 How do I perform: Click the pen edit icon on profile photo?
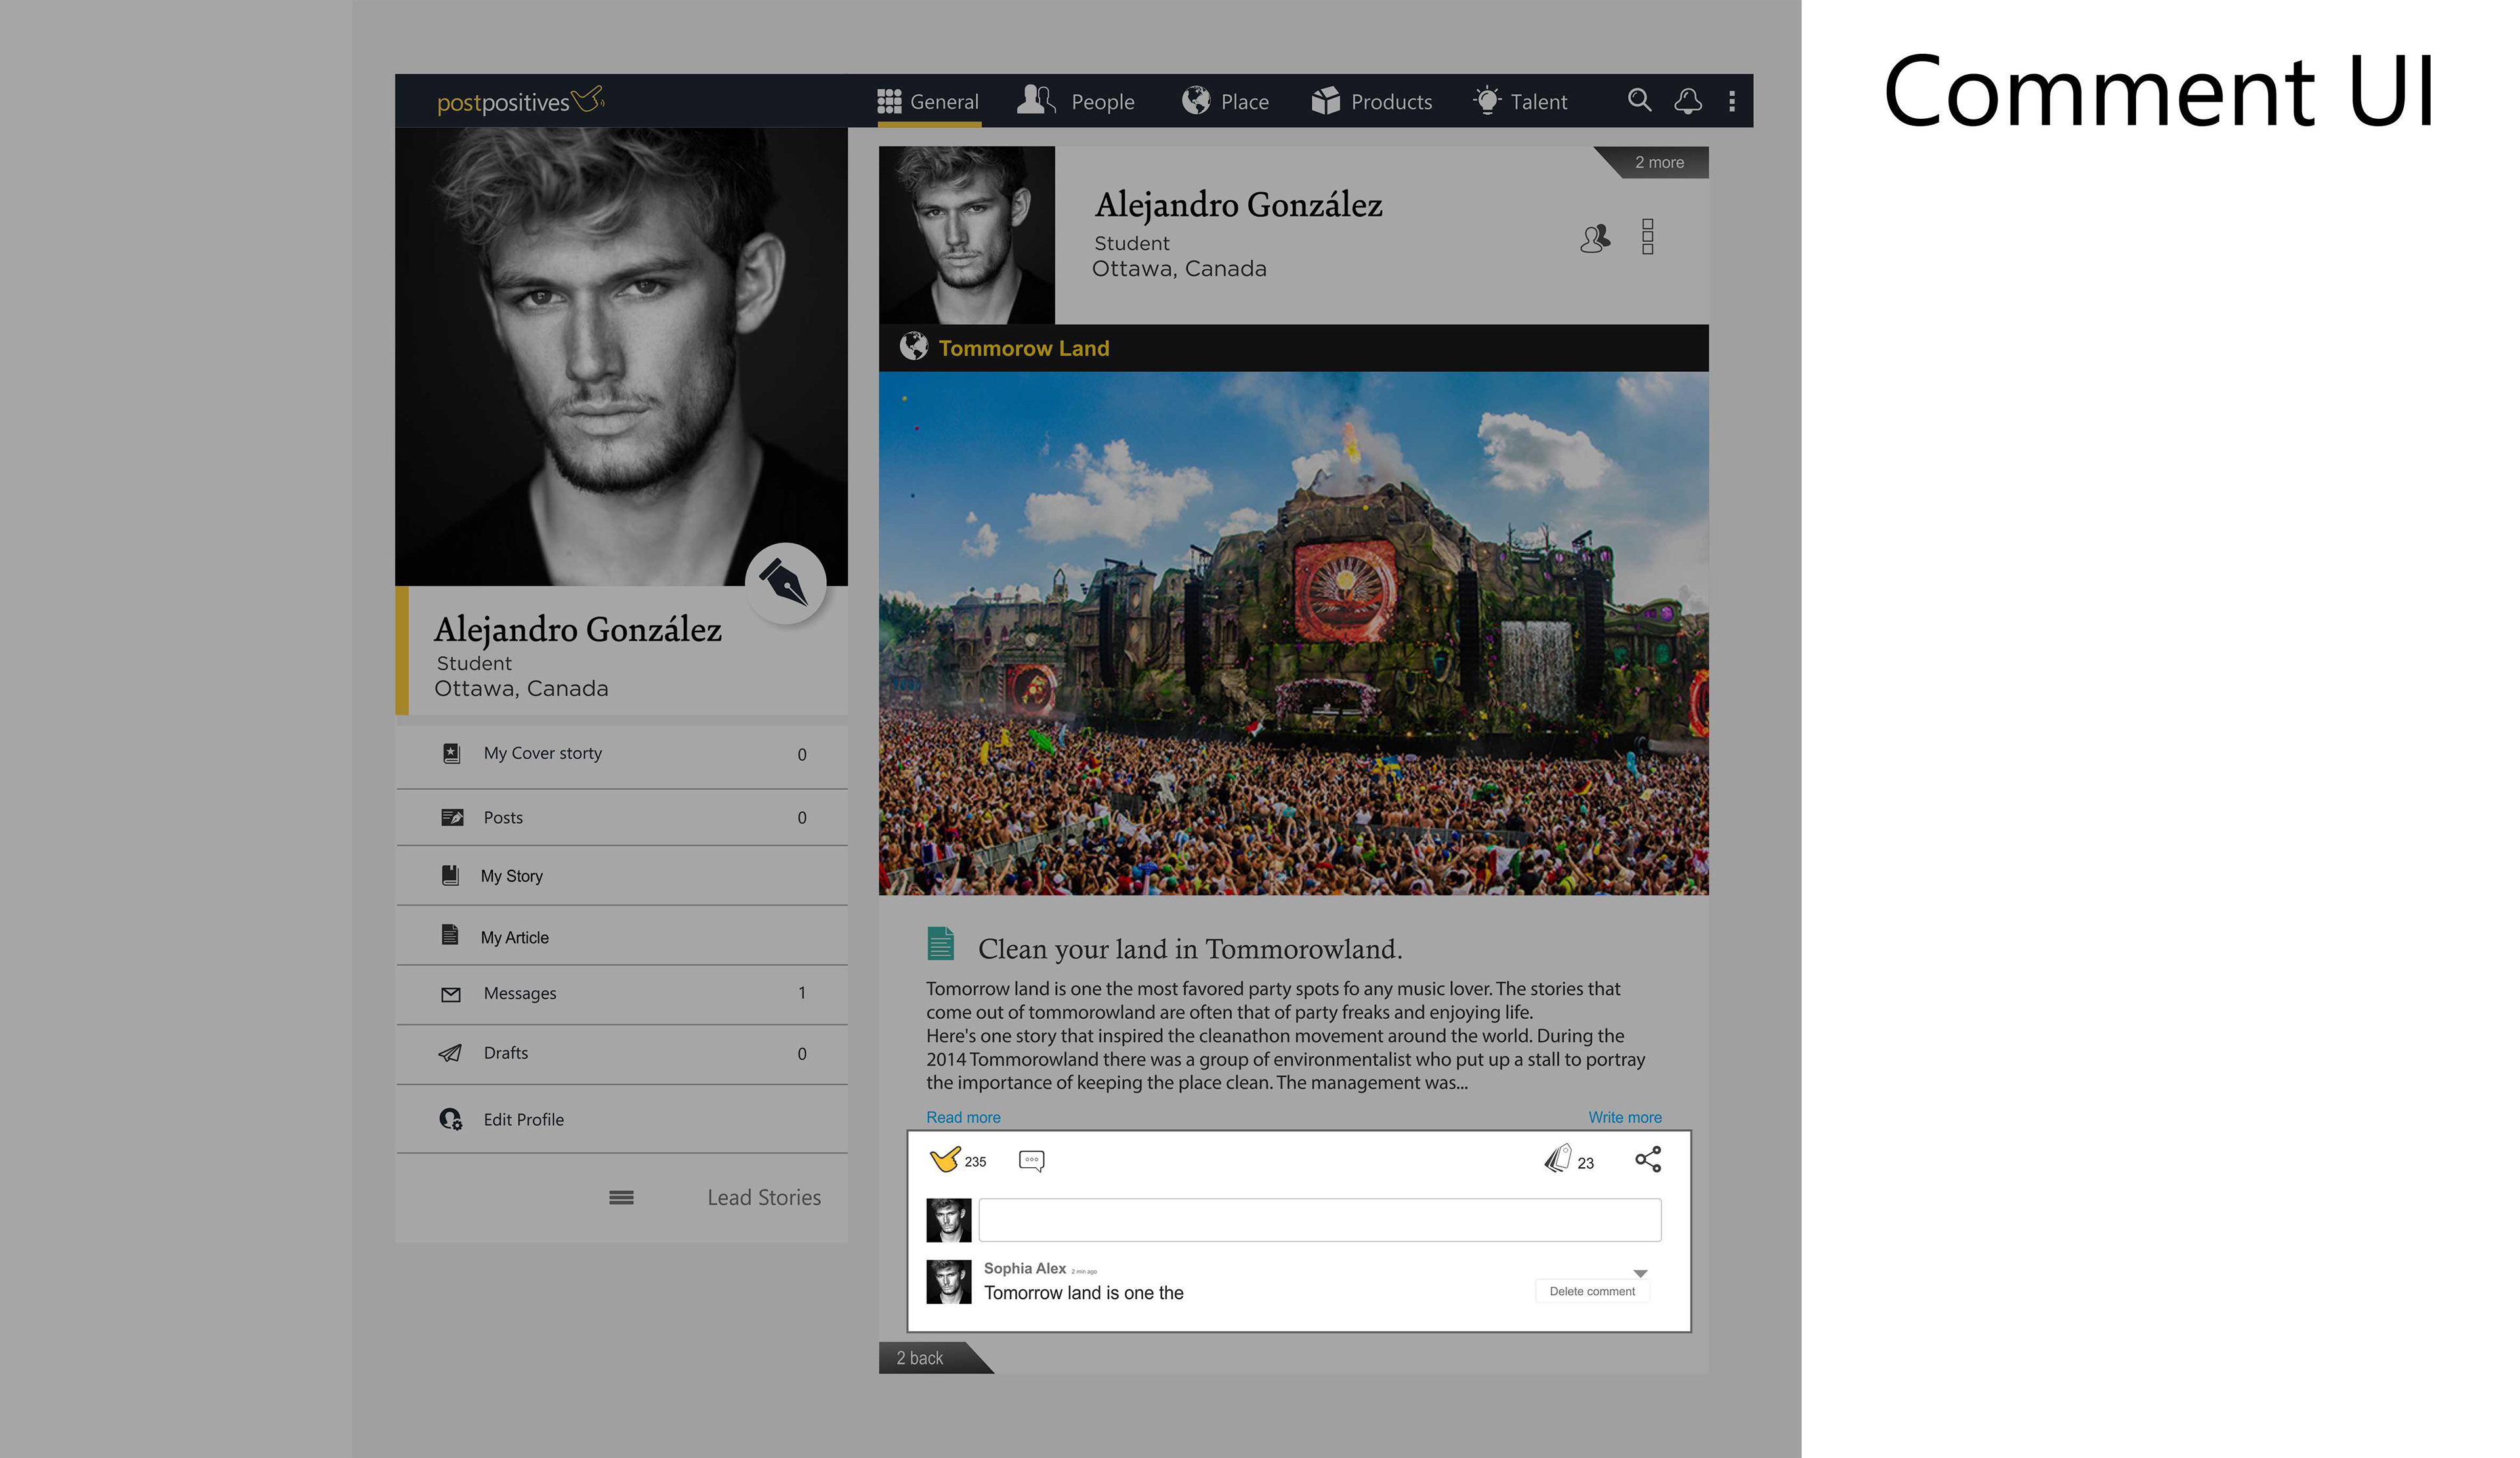785,583
